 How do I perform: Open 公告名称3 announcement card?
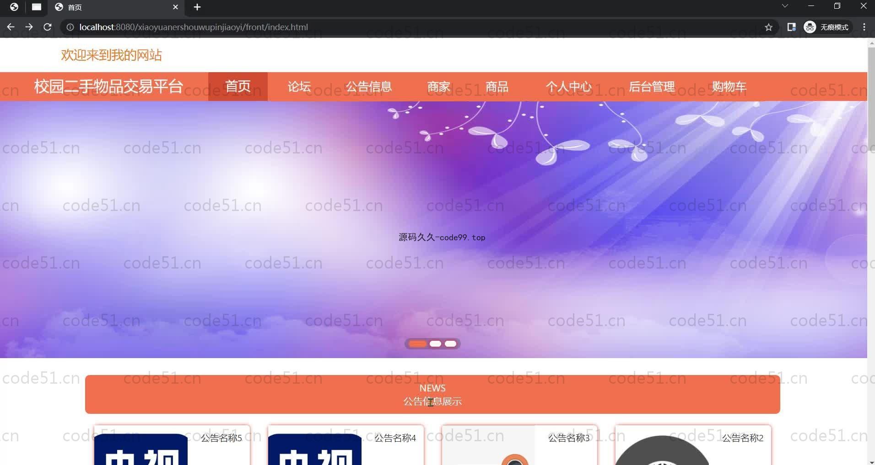tap(520, 445)
